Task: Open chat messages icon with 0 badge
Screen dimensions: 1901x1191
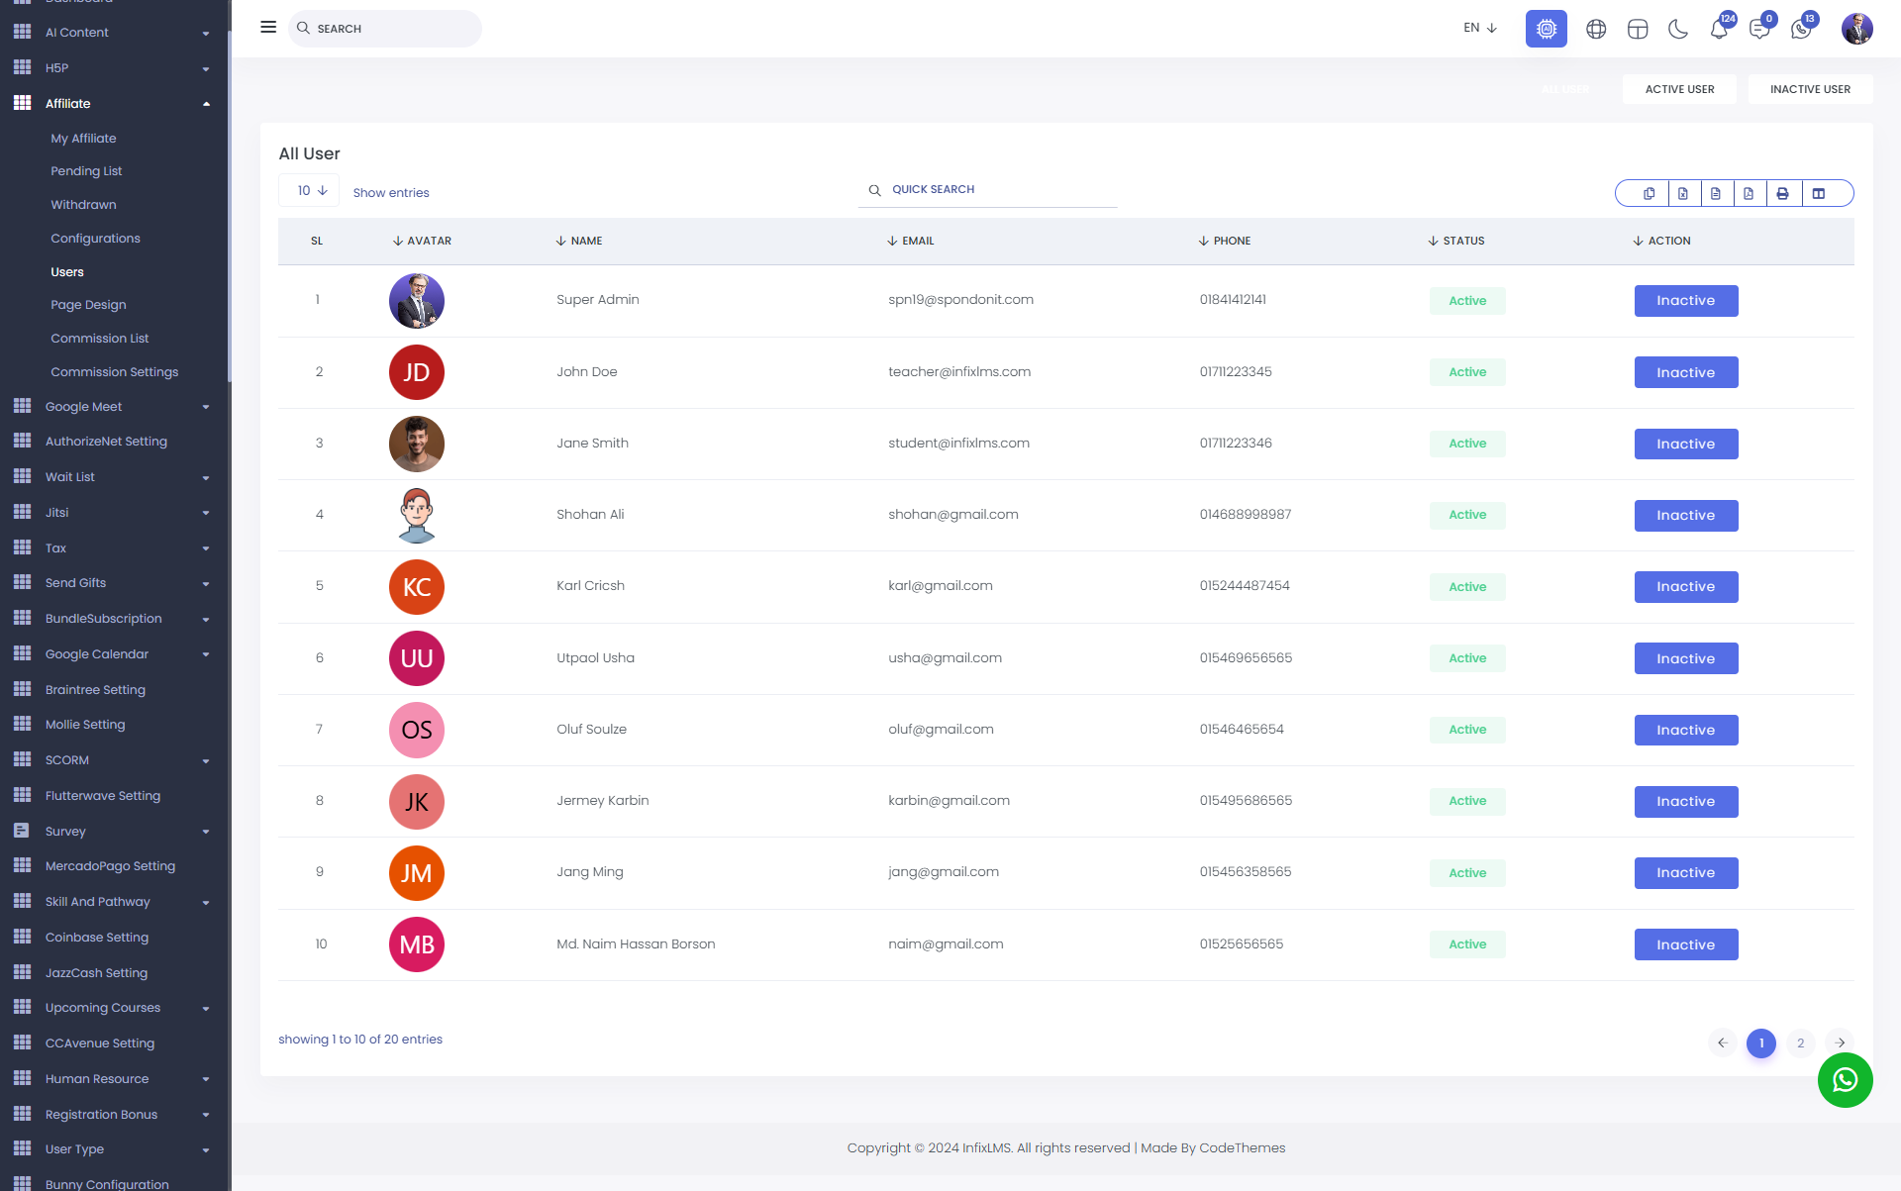Action: (1760, 29)
